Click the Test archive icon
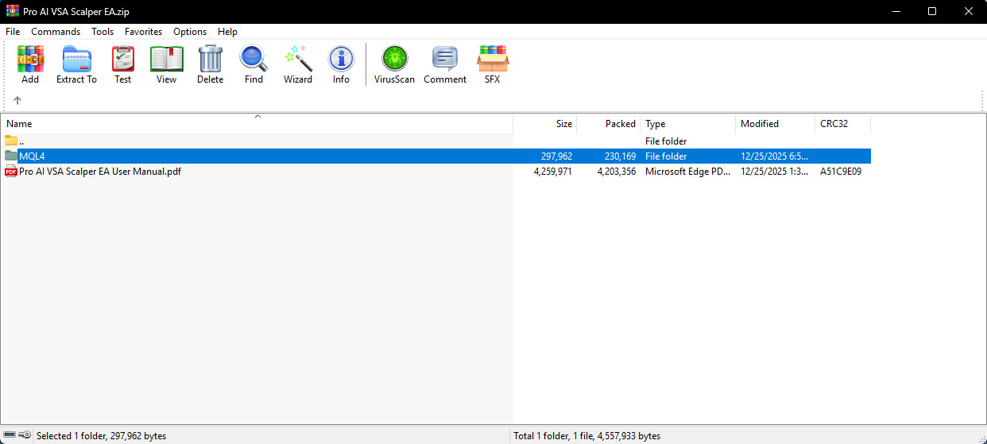Screen dimensions: 987x444 (123, 59)
